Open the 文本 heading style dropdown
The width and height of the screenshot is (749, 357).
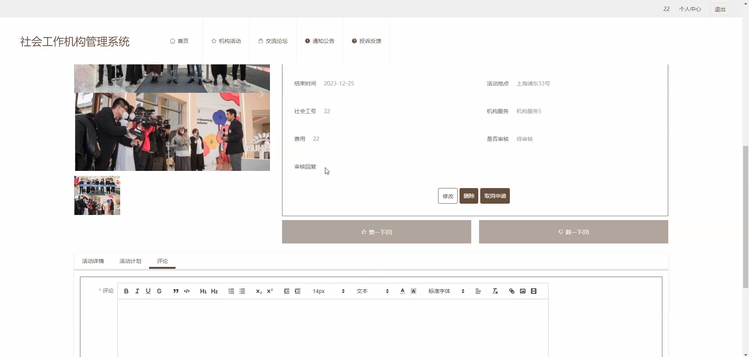coord(373,291)
